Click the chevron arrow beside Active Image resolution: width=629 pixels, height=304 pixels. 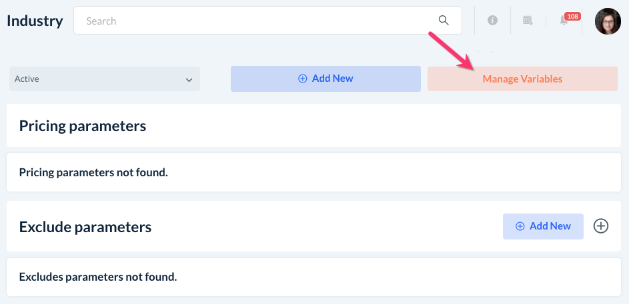(189, 79)
